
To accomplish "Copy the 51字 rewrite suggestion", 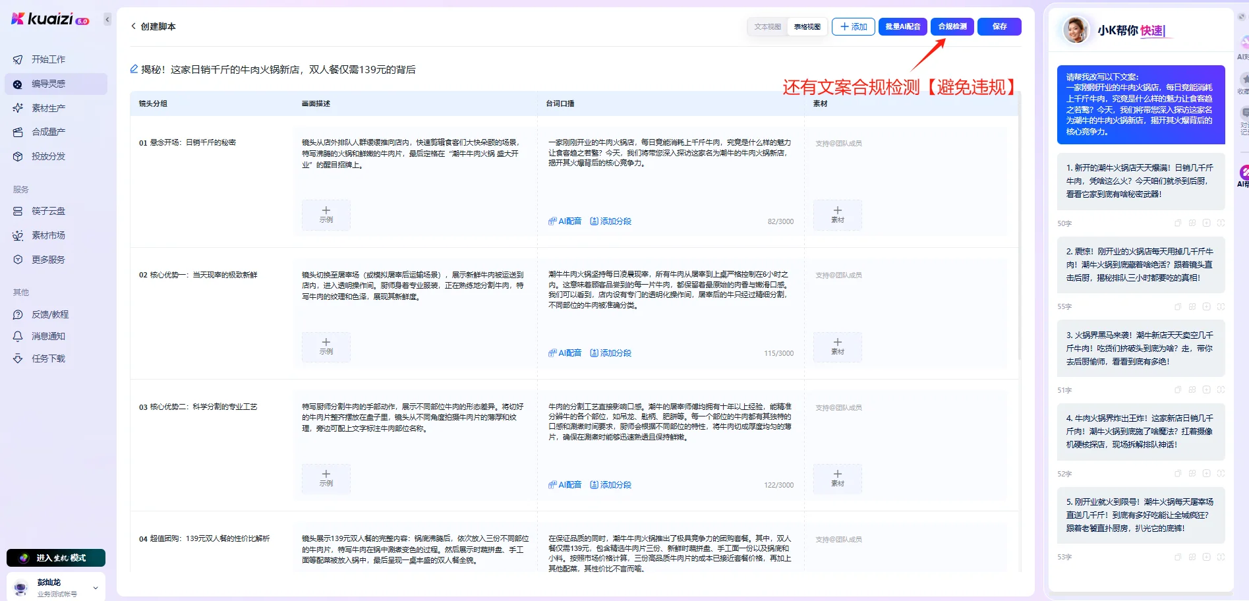I will 1178,390.
